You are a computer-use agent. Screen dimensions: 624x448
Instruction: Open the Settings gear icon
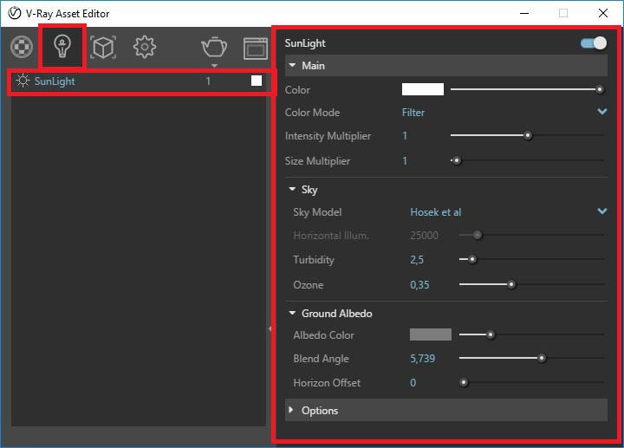pyautogui.click(x=145, y=47)
